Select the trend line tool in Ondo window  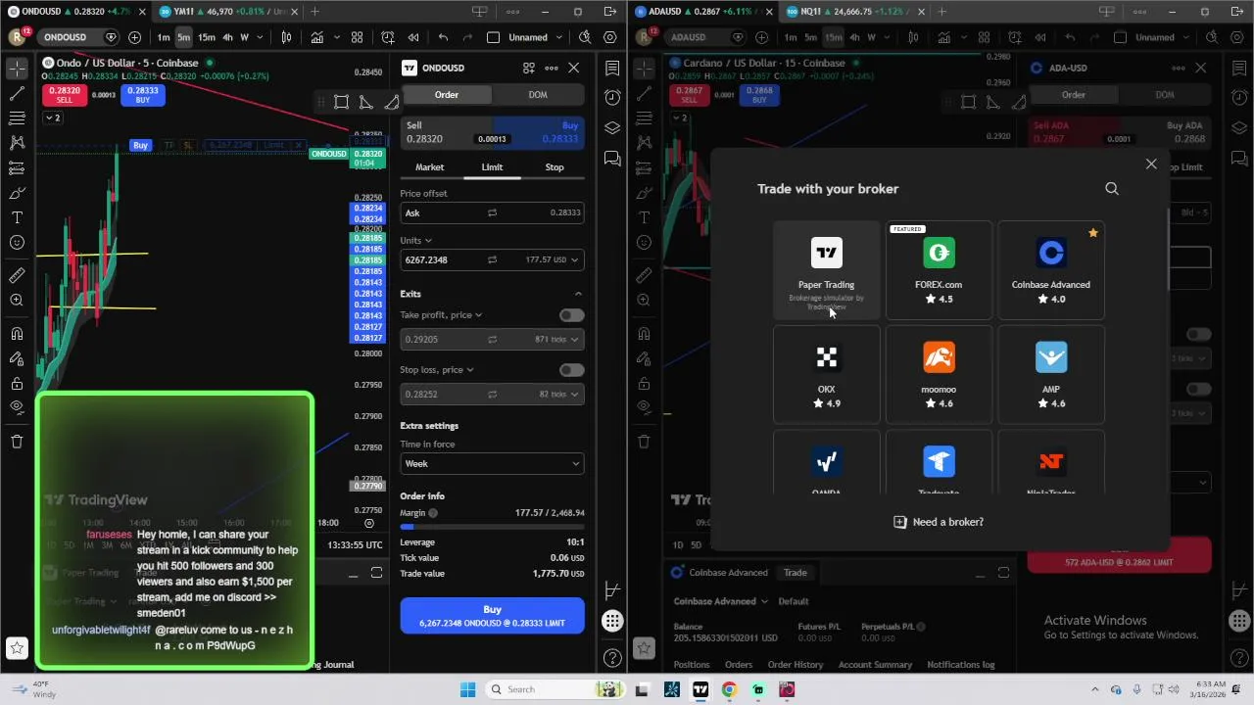(17, 94)
